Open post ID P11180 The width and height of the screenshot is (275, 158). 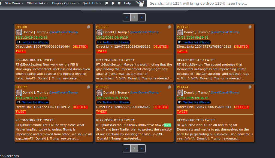coord(21,27)
